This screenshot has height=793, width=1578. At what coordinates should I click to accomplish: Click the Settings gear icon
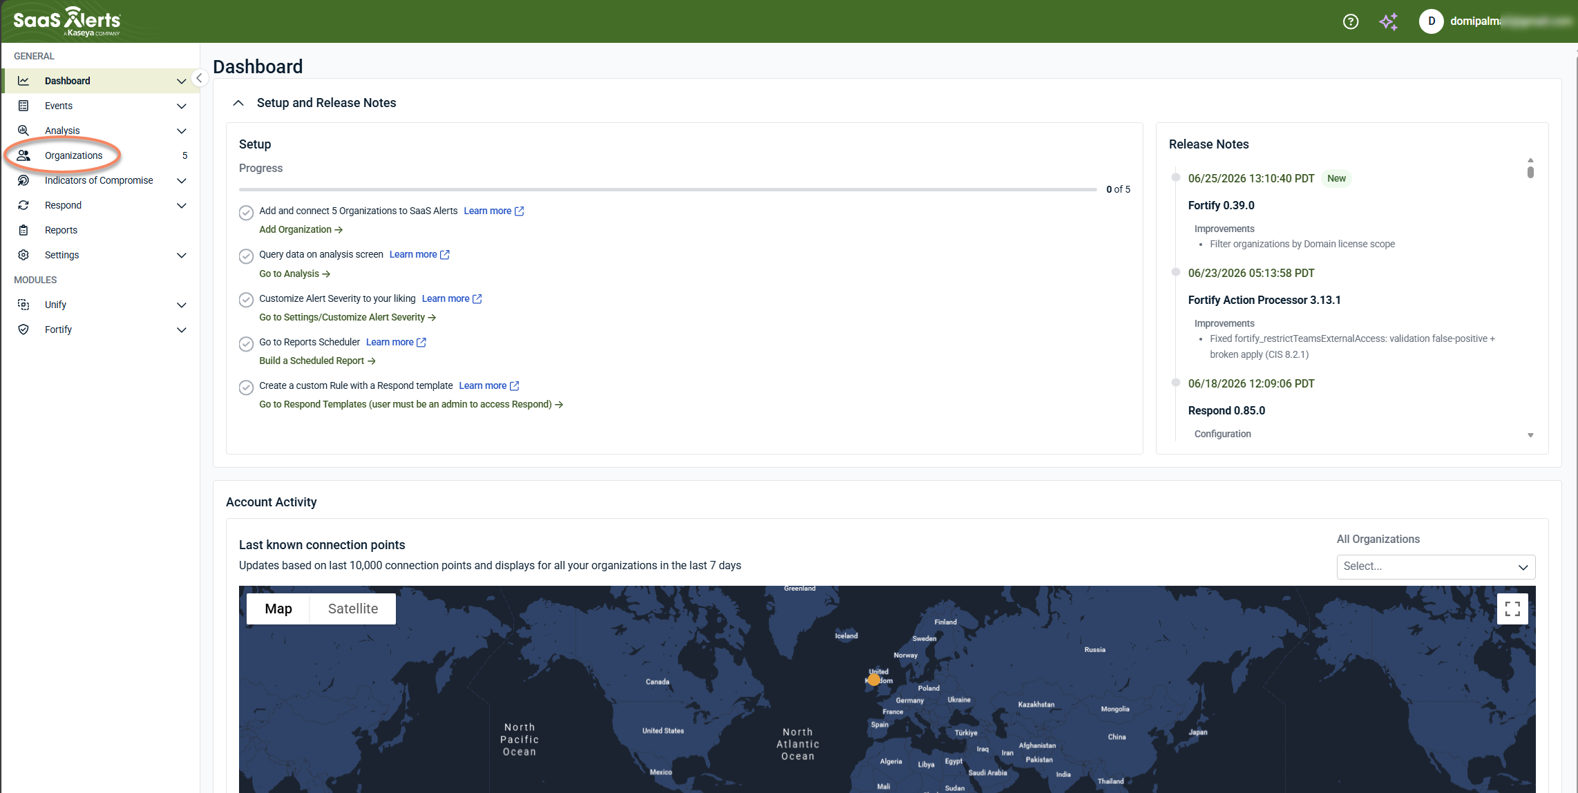[x=23, y=255]
